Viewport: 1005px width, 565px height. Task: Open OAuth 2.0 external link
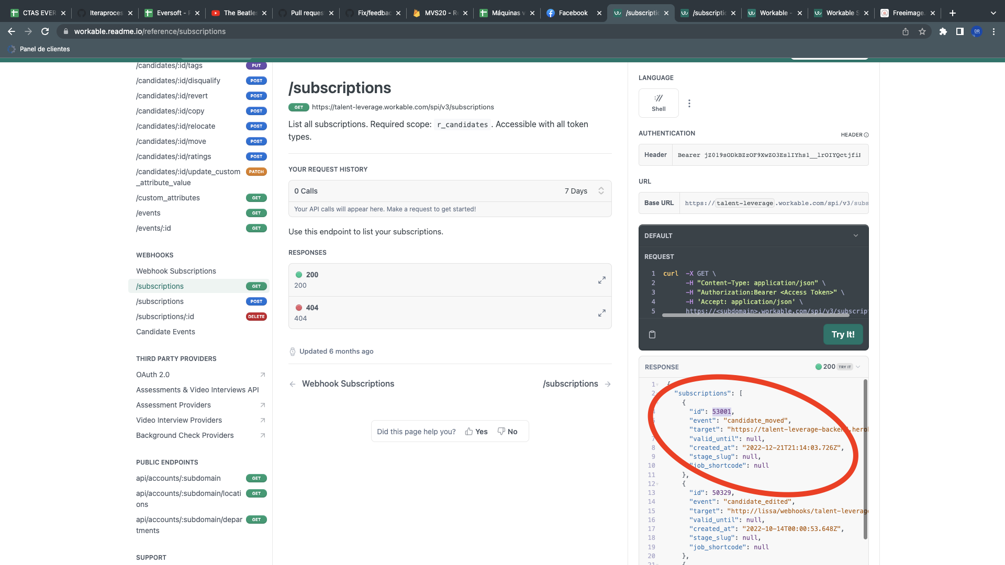(x=201, y=375)
